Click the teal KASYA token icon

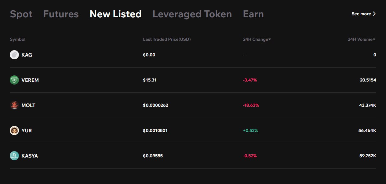(x=14, y=156)
